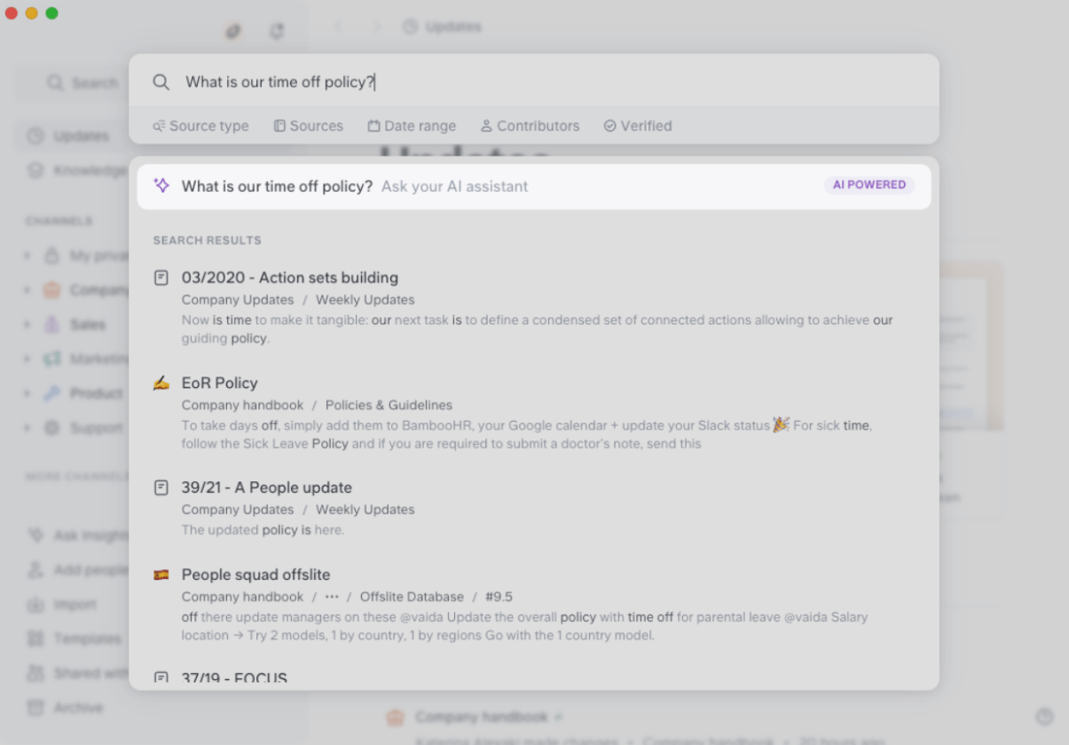Image resolution: width=1069 pixels, height=745 pixels.
Task: Click the green macOS zoom button
Action: pos(51,13)
